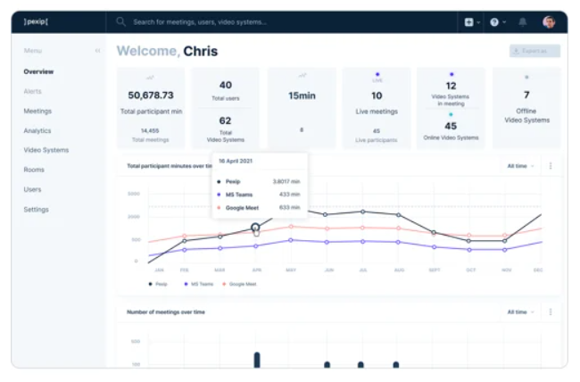Open participant minutes chart kebab menu
Image resolution: width=580 pixels, height=382 pixels.
(551, 166)
